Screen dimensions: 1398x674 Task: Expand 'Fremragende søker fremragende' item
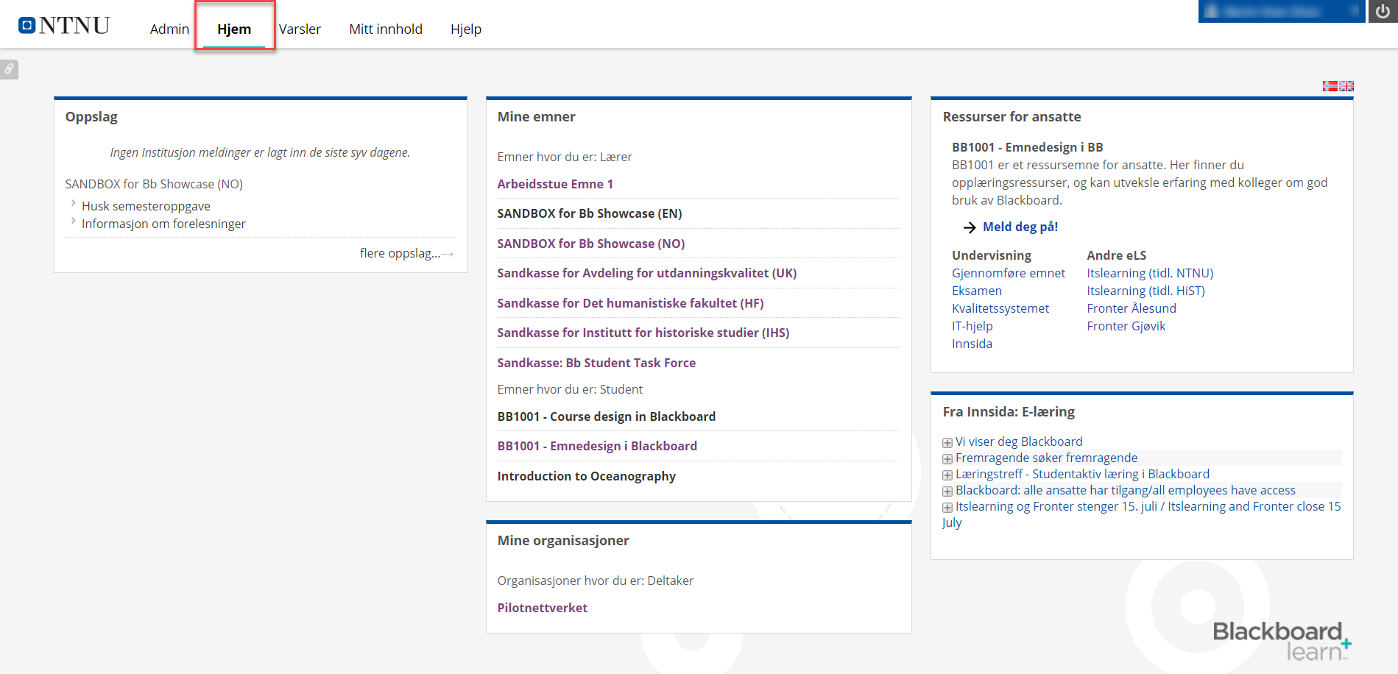pos(947,458)
